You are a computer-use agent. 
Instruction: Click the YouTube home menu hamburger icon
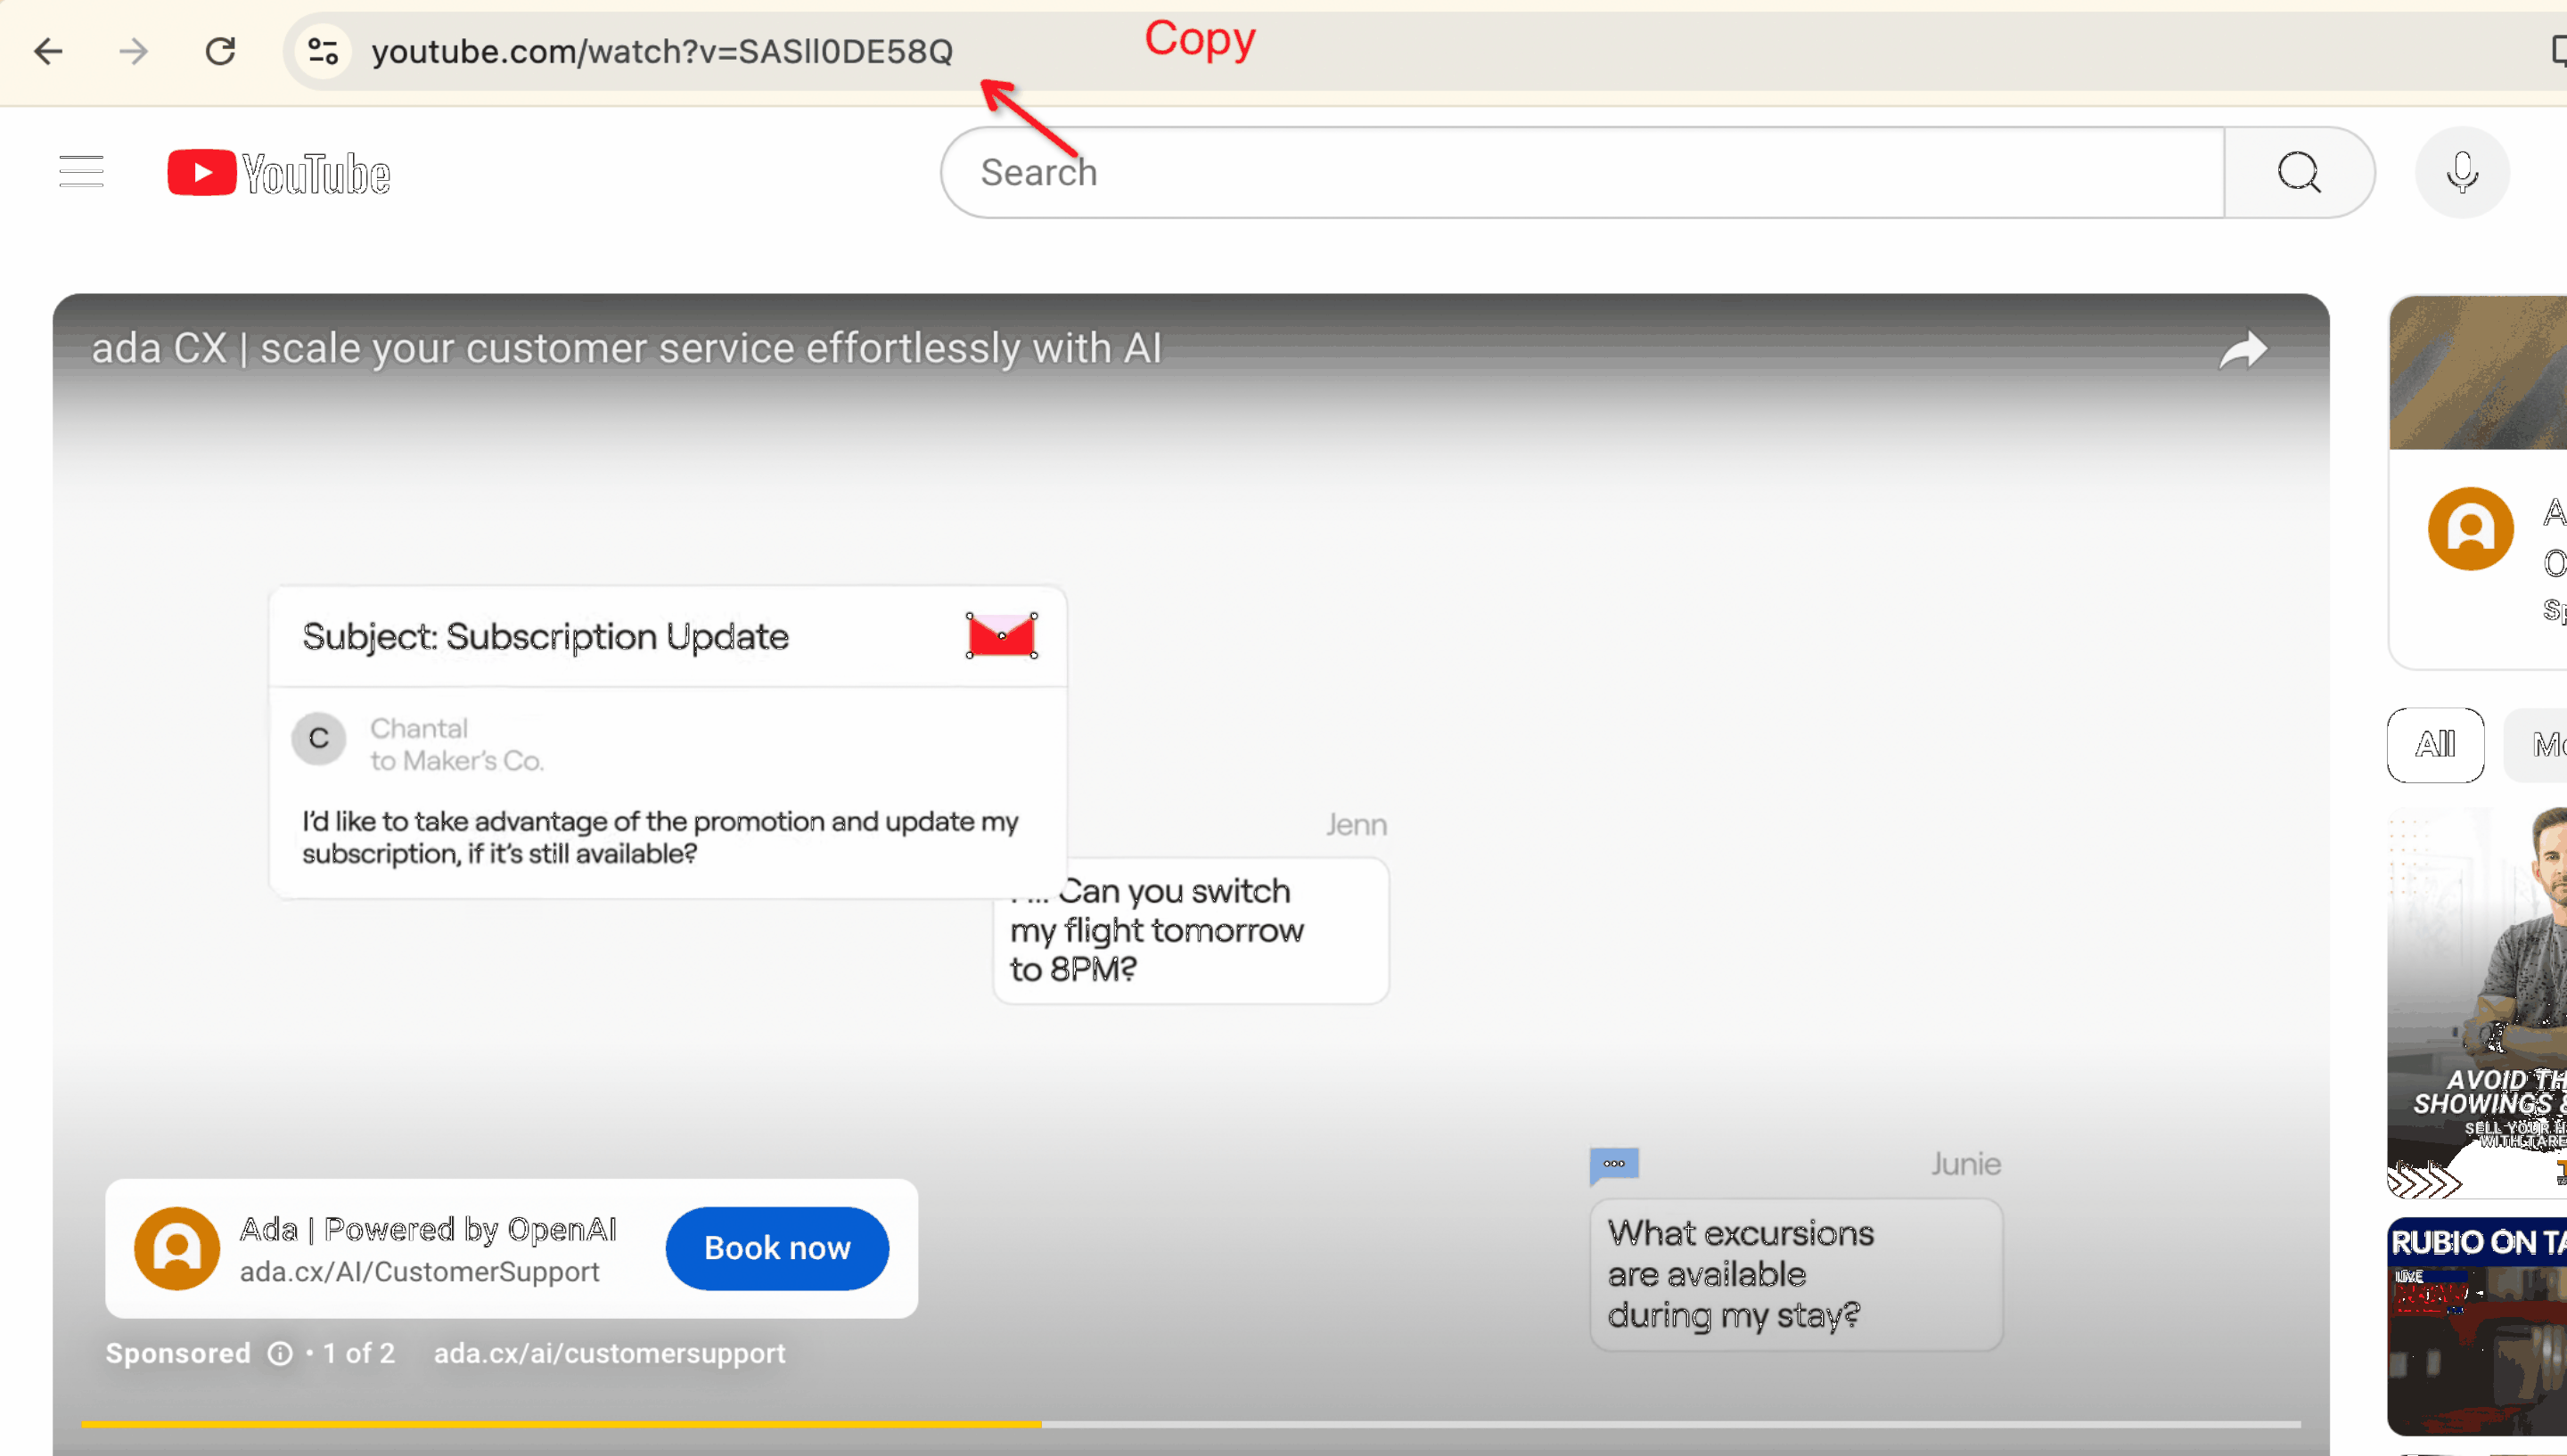point(81,173)
